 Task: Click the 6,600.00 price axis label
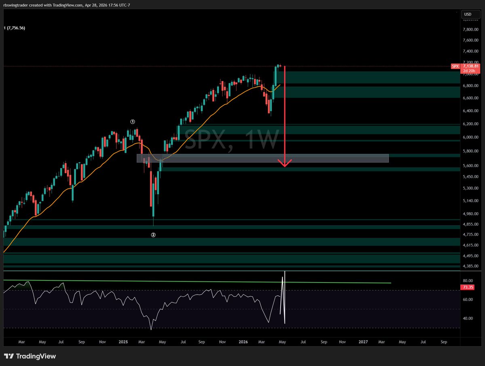[471, 98]
